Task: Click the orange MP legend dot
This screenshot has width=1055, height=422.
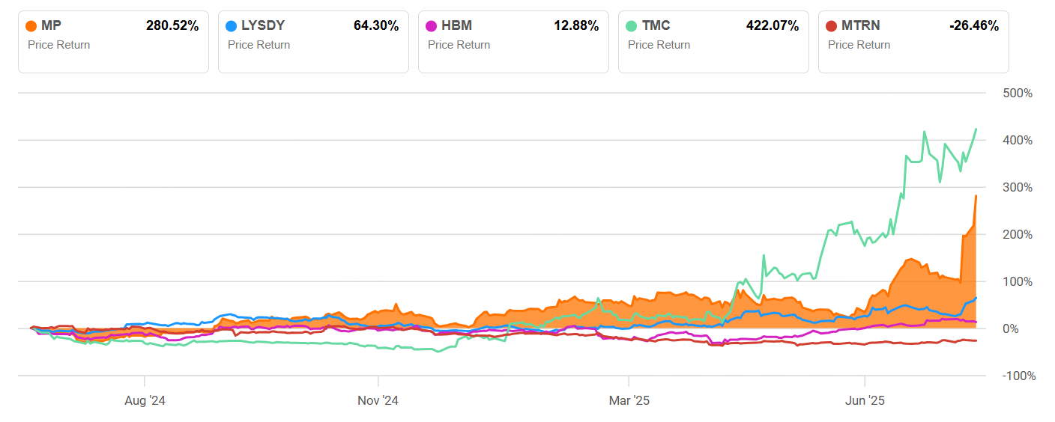Action: coord(31,26)
